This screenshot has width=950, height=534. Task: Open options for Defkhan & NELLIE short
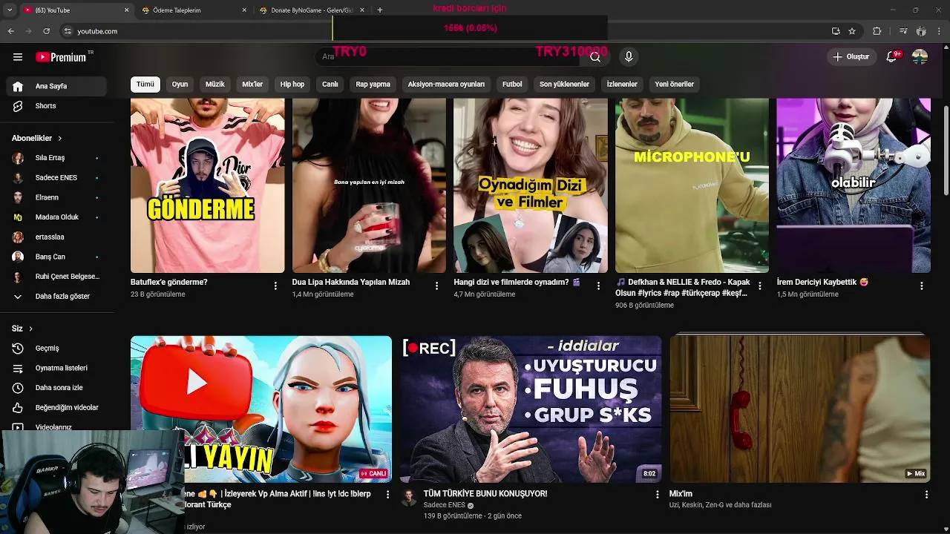click(760, 286)
